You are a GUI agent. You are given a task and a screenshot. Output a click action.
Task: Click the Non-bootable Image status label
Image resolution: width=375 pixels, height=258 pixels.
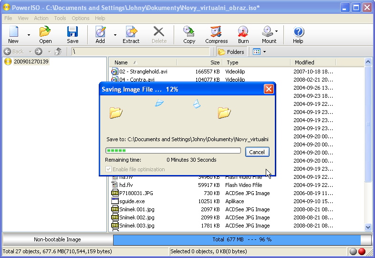(57, 239)
